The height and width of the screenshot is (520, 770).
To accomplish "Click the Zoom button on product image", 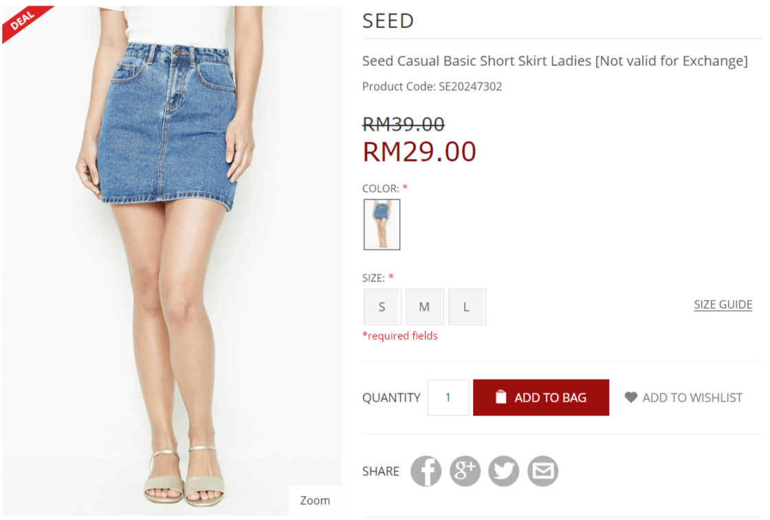I will pos(315,500).
